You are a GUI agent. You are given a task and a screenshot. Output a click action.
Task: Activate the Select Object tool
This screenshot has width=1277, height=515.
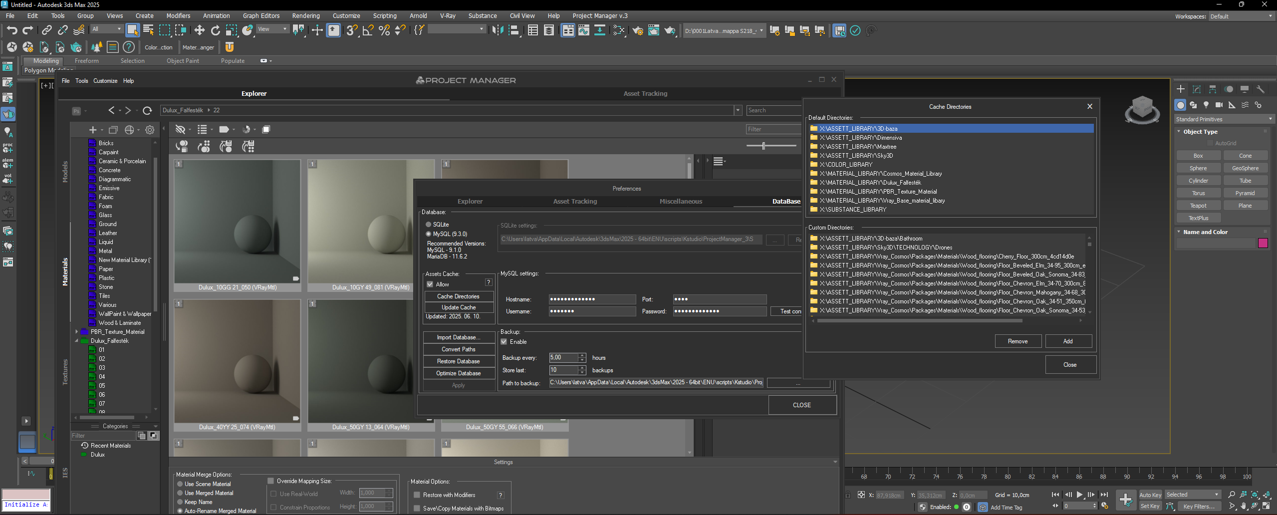click(x=132, y=30)
